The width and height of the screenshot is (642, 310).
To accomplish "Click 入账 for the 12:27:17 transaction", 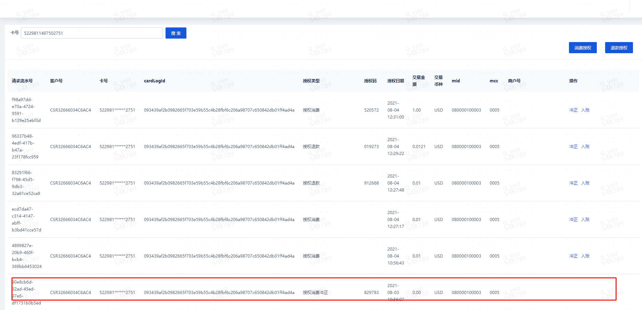I will [585, 220].
